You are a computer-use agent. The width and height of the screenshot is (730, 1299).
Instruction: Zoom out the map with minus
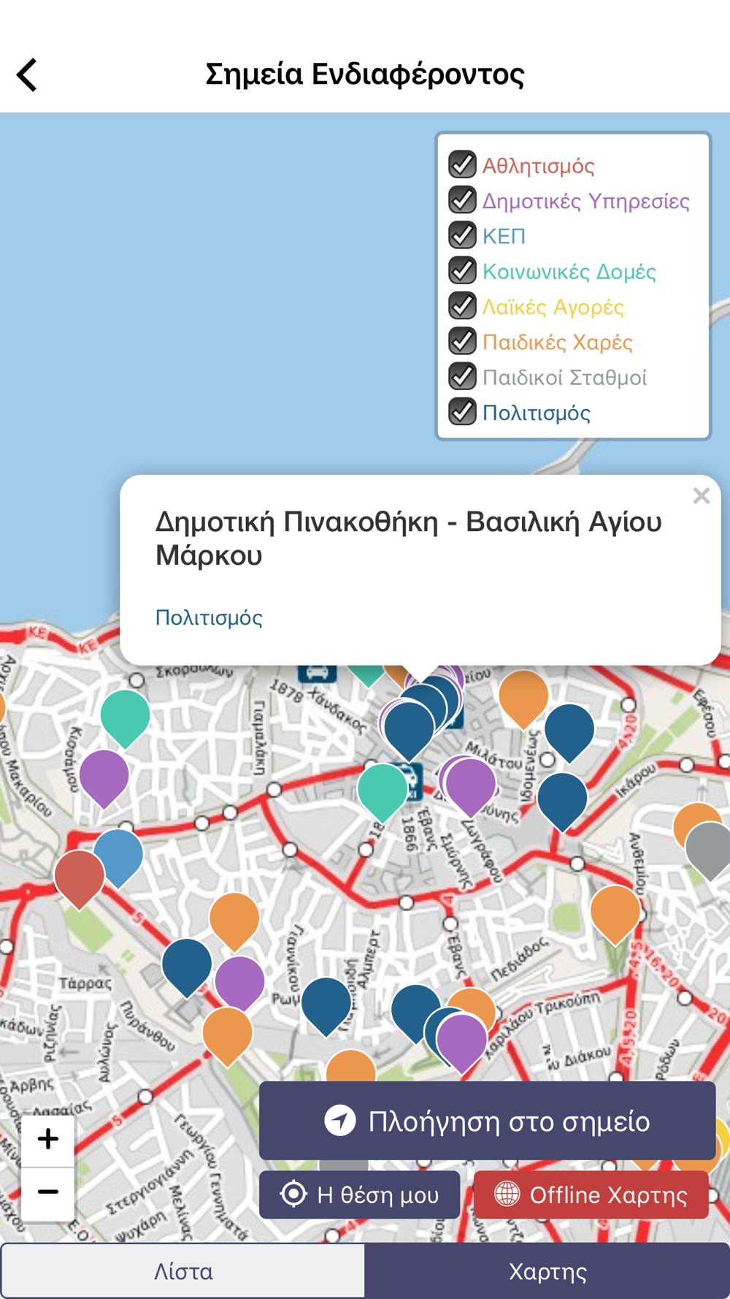coord(48,1192)
